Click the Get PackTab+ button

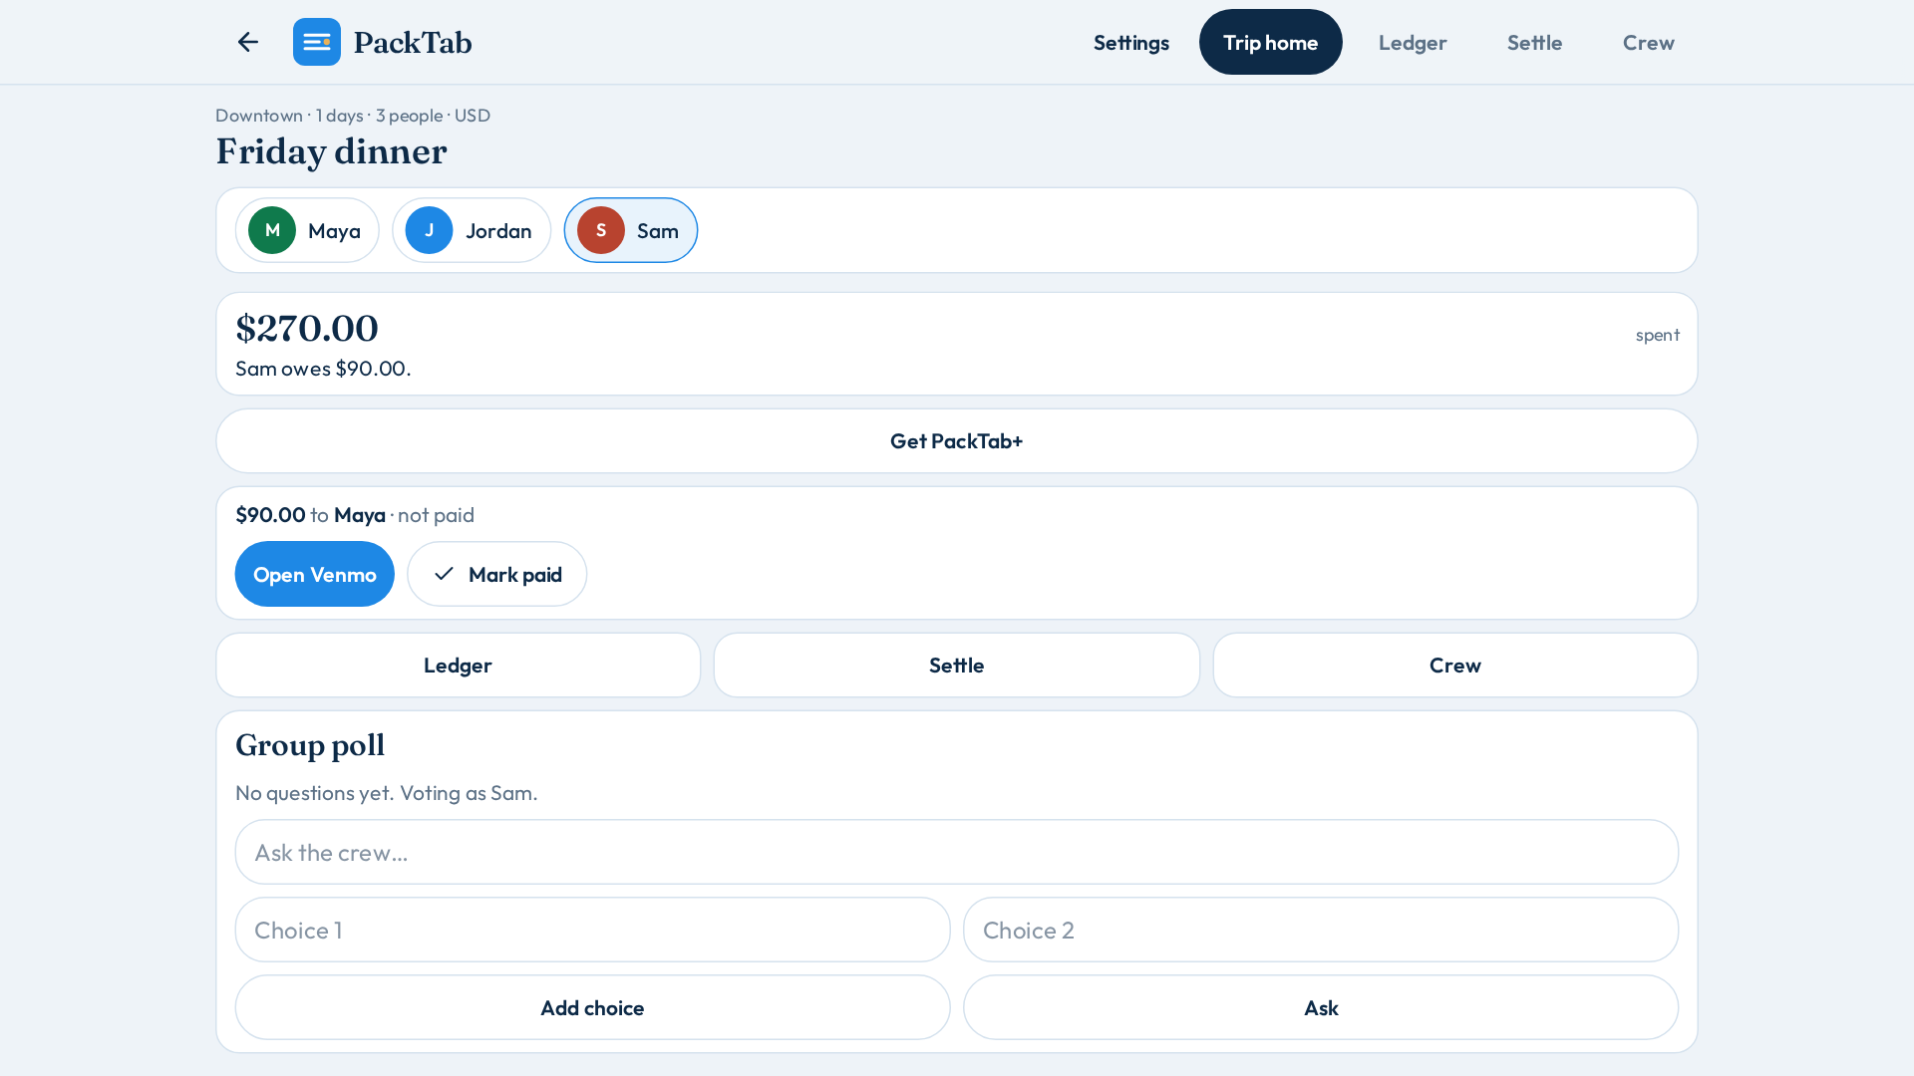pyautogui.click(x=957, y=441)
